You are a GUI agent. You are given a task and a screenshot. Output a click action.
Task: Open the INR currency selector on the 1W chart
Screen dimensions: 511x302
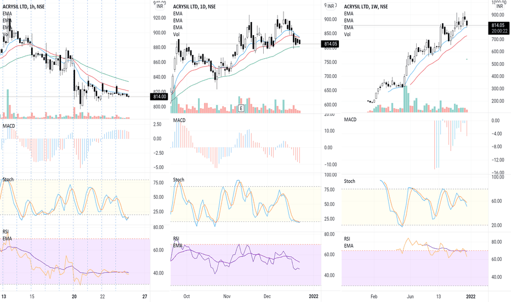(x=499, y=6)
